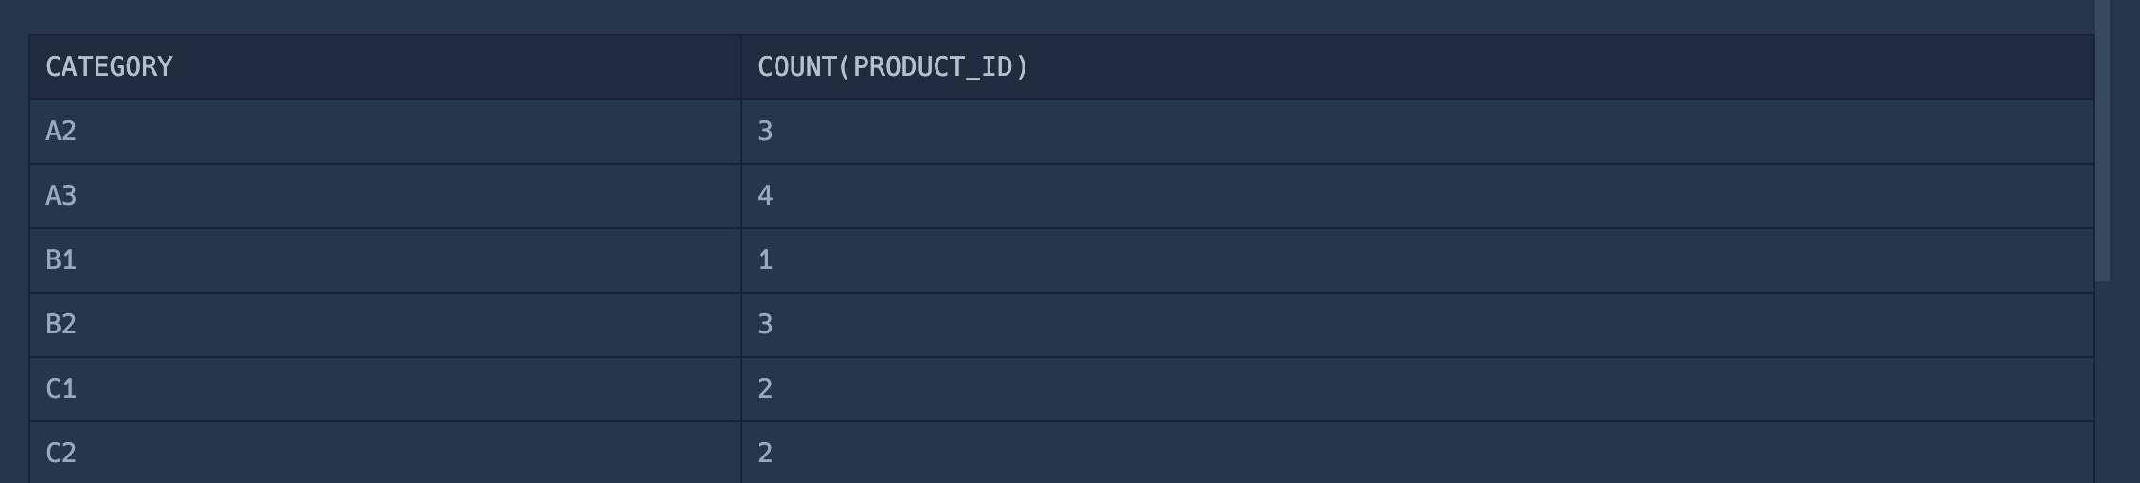Click the scrollbar track below the thumb

click(2102, 383)
